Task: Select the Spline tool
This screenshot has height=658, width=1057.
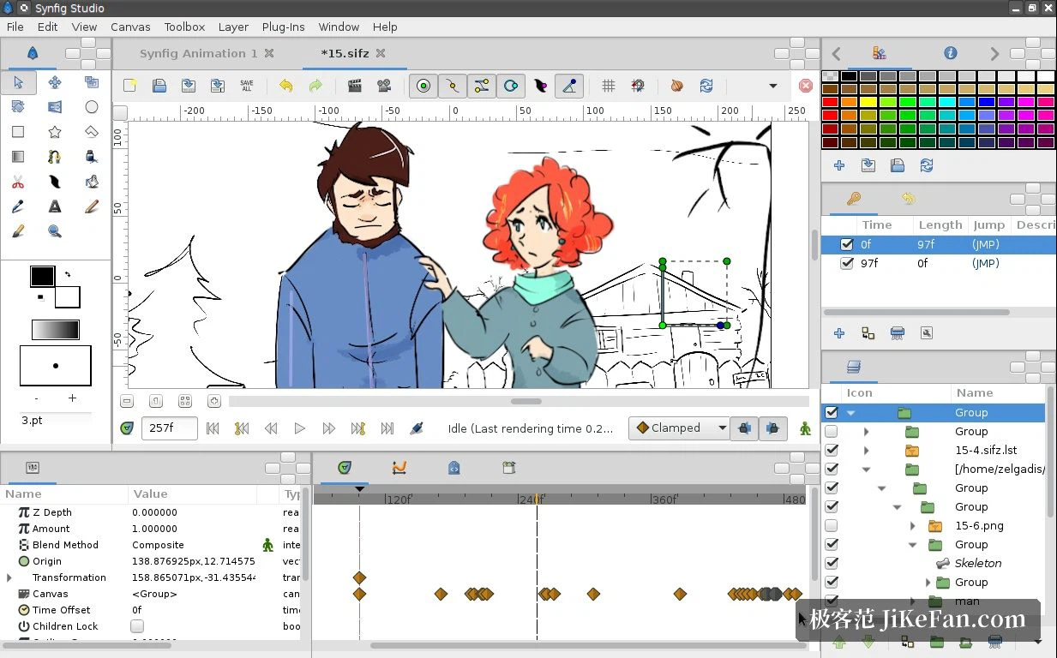Action: 55,157
